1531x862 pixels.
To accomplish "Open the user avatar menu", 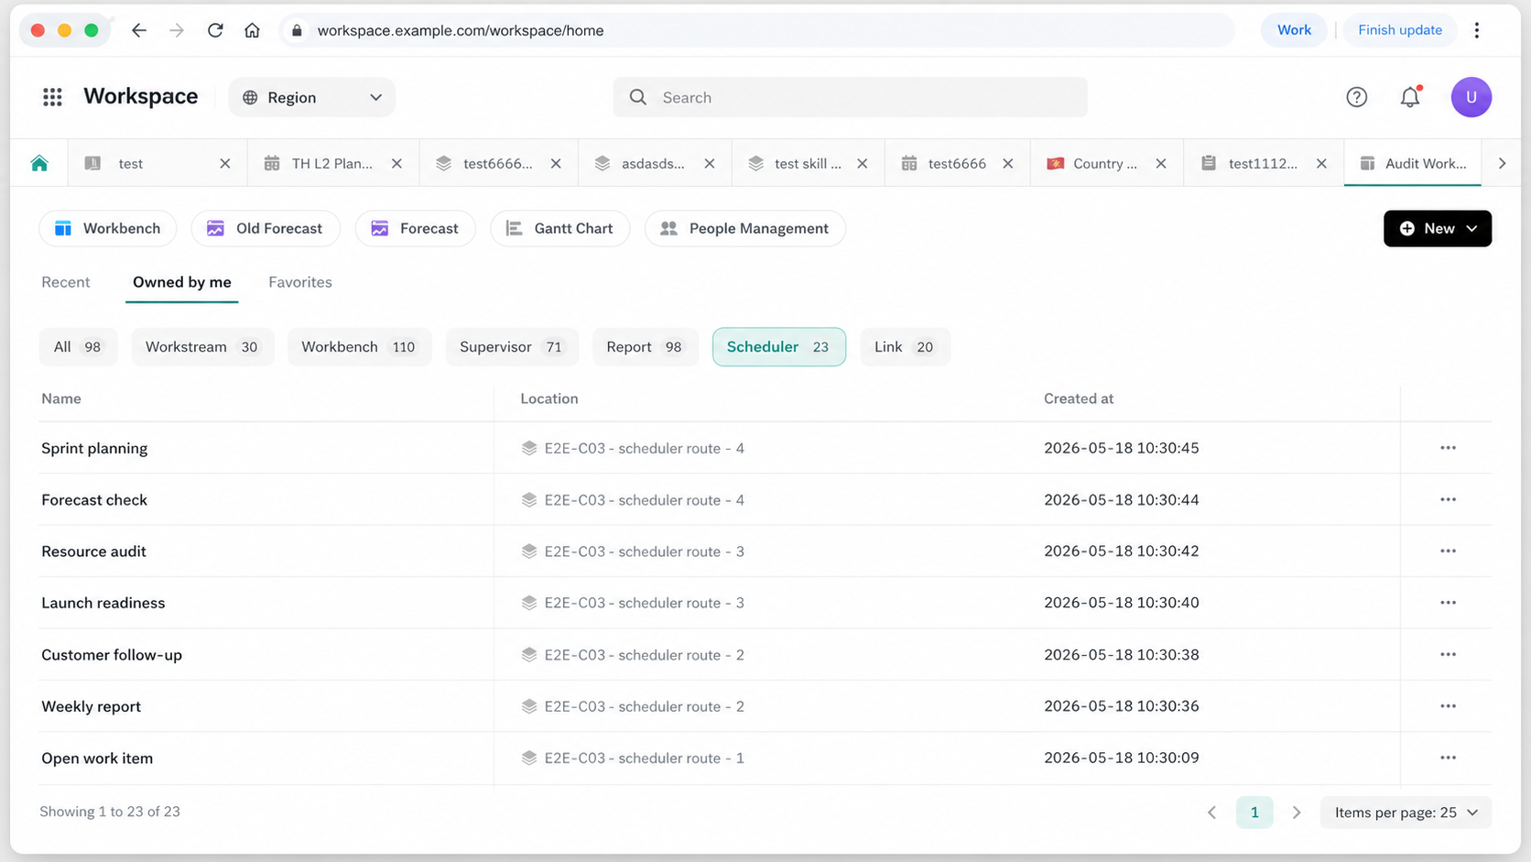I will [1471, 97].
